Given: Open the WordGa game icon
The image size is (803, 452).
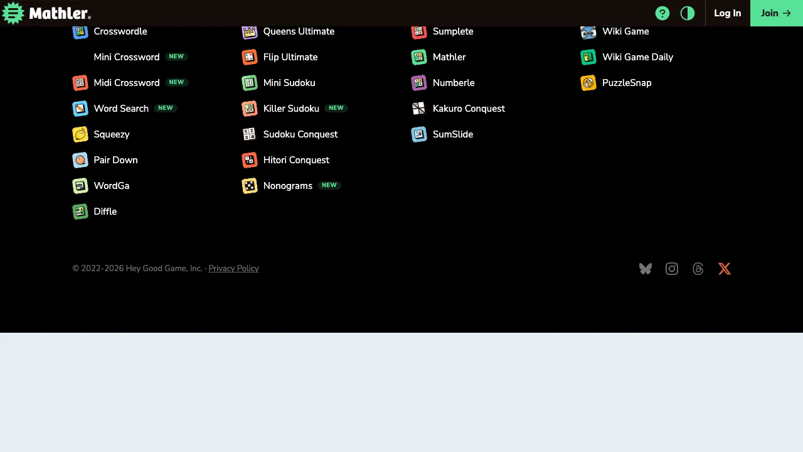Looking at the screenshot, I should point(80,186).
